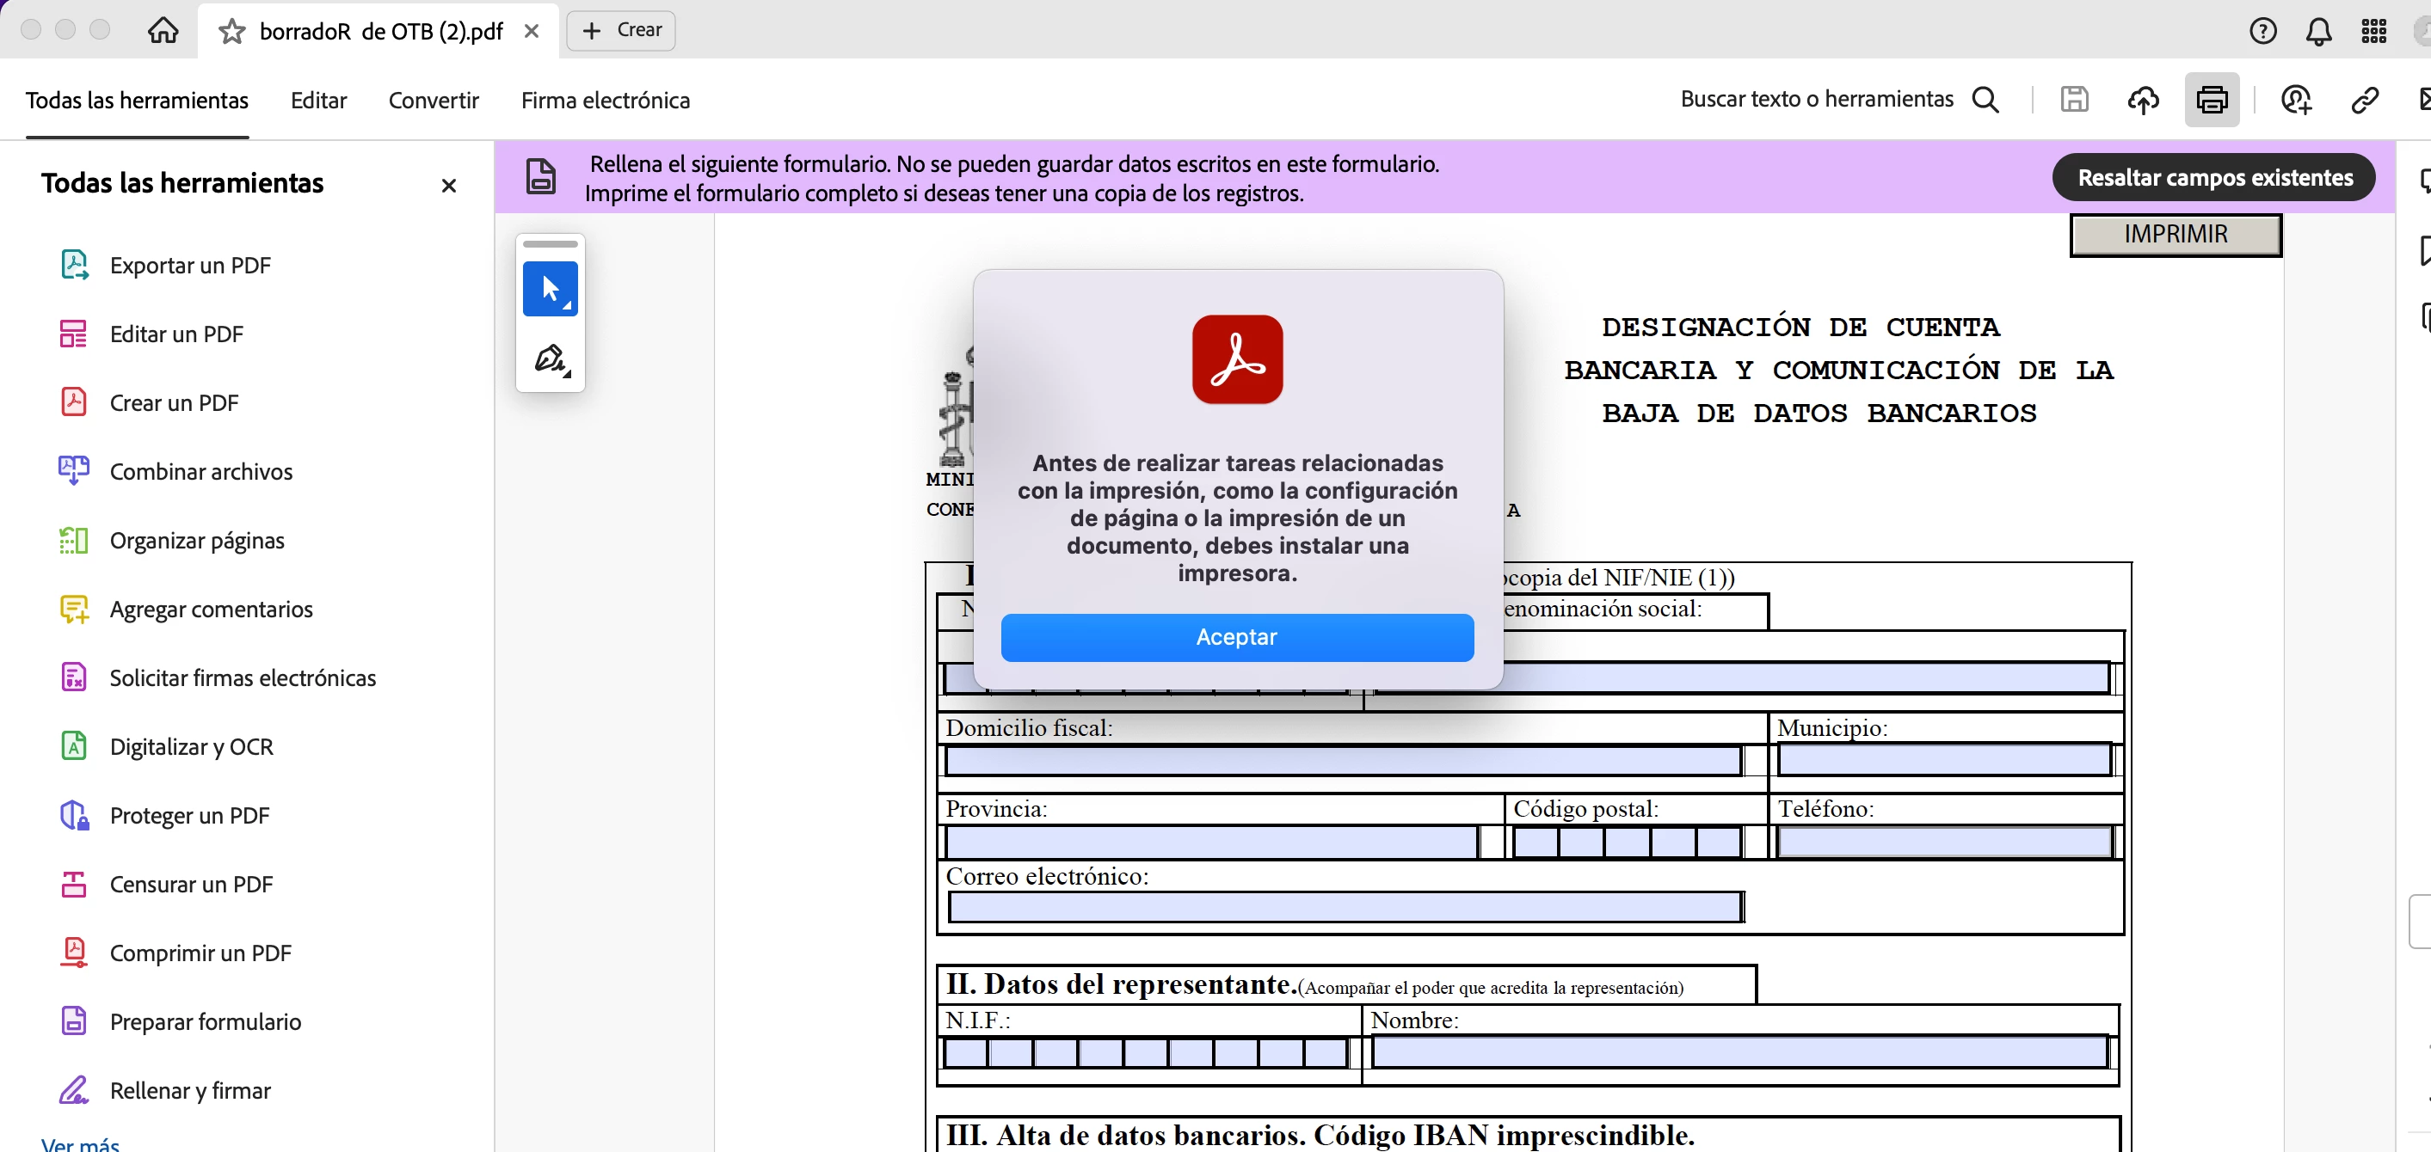Close the Todas las herramientas panel
2431x1152 pixels.
pos(448,185)
